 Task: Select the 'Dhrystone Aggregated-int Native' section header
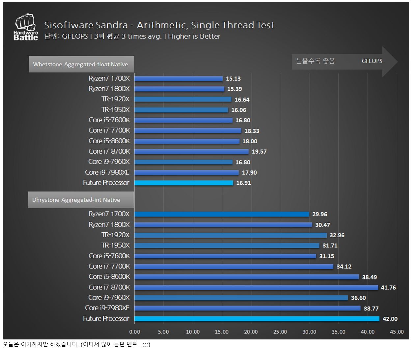[81, 200]
